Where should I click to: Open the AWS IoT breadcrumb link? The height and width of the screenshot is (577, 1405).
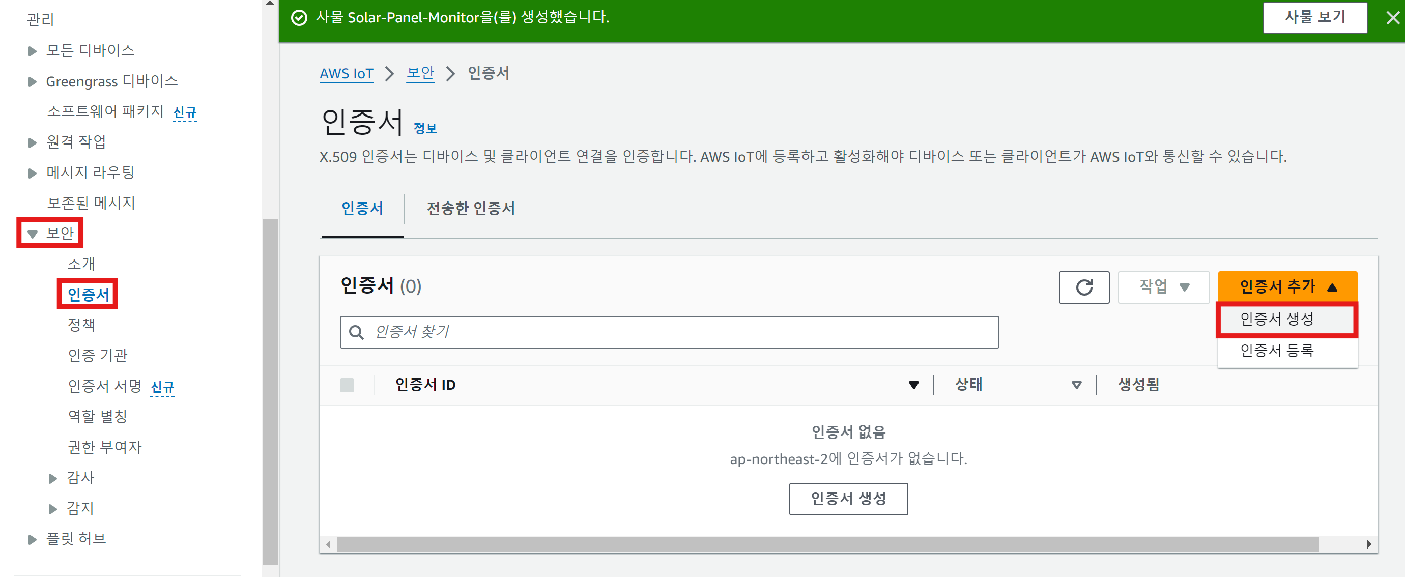347,74
